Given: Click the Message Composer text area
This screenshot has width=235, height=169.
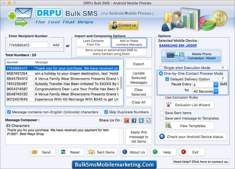Looking at the screenshot, I should pyautogui.click(x=64, y=136).
